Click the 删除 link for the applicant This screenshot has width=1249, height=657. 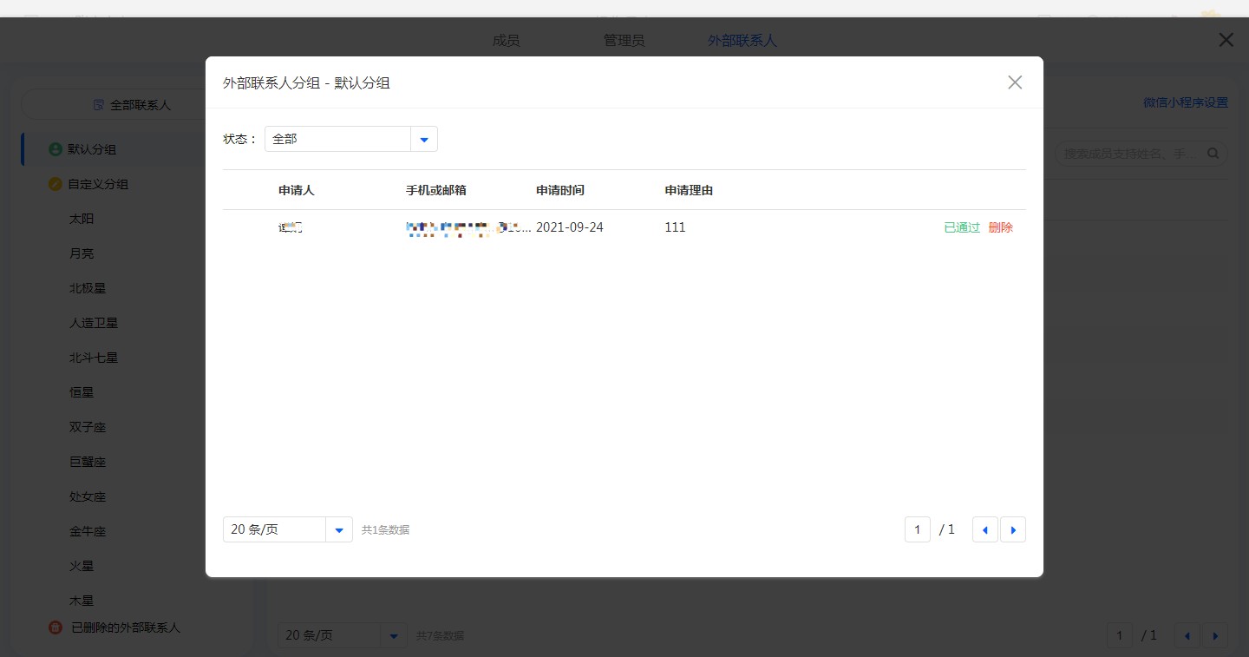(1000, 227)
